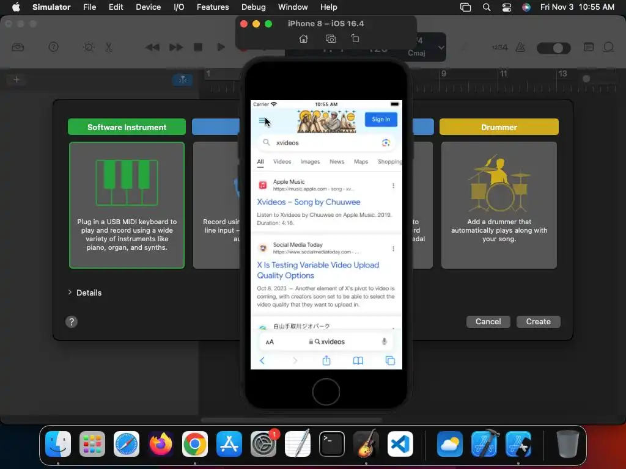Open macOS Control Center in menu bar

(x=507, y=7)
